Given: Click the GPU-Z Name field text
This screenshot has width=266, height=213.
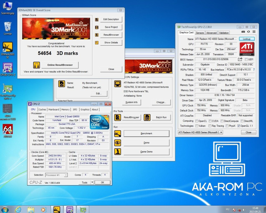Looking at the screenshot, I should 216,39.
